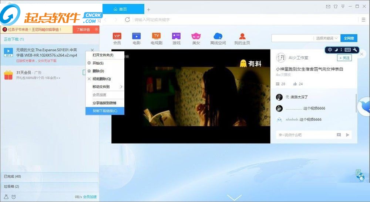Click 会员加速 link in status bar
The height and width of the screenshot is (202, 370).
point(90,197)
